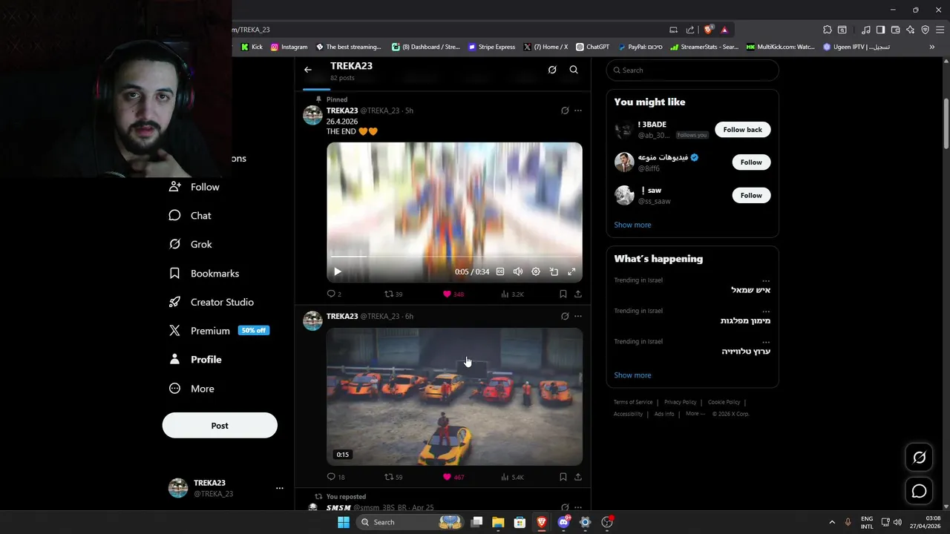Unlike the pinned post with 348 likes
950x534 pixels.
tap(453, 294)
